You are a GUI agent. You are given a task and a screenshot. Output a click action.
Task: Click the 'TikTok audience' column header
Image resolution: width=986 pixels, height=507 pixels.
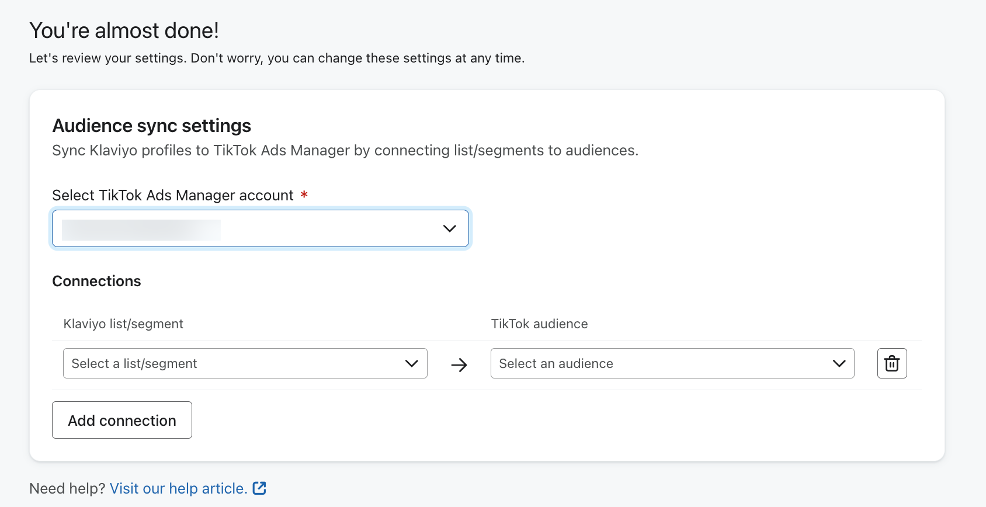pyautogui.click(x=539, y=324)
